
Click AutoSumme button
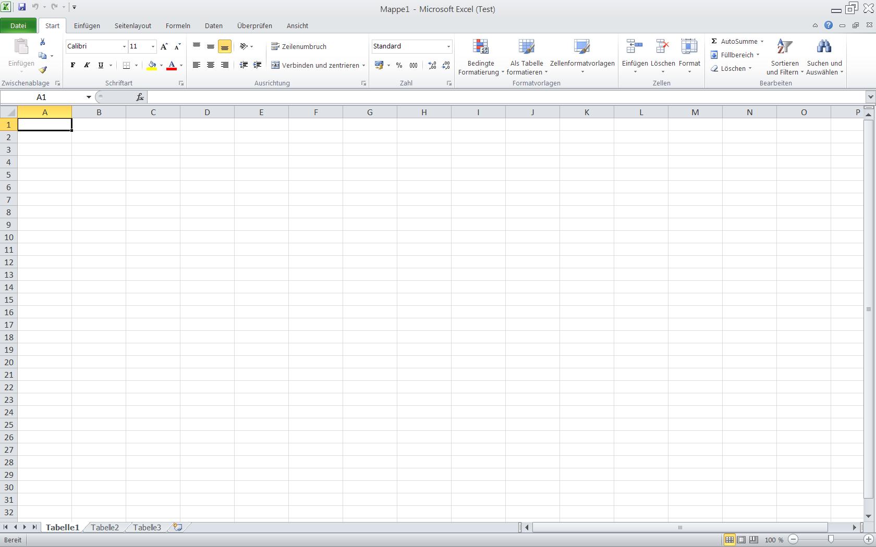click(x=734, y=41)
